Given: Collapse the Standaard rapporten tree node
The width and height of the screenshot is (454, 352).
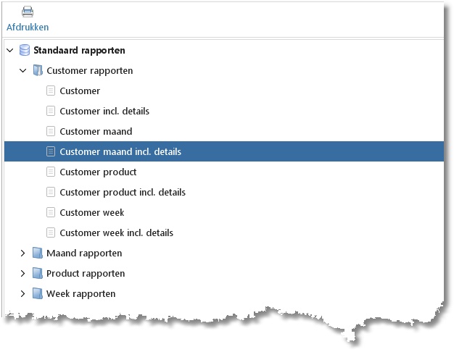Looking at the screenshot, I should pos(9,51).
